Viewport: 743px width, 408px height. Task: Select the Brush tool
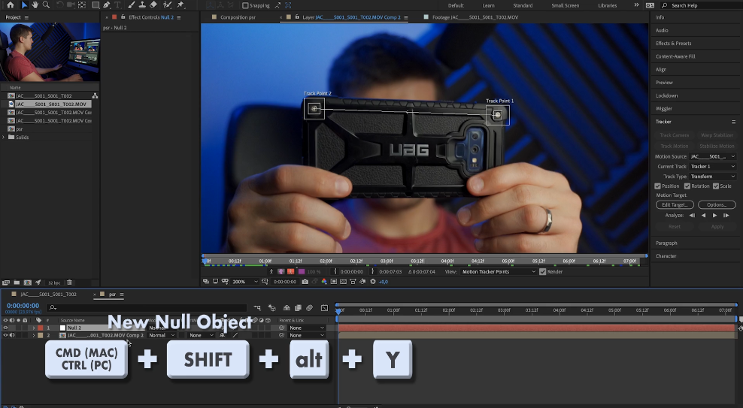coord(132,5)
